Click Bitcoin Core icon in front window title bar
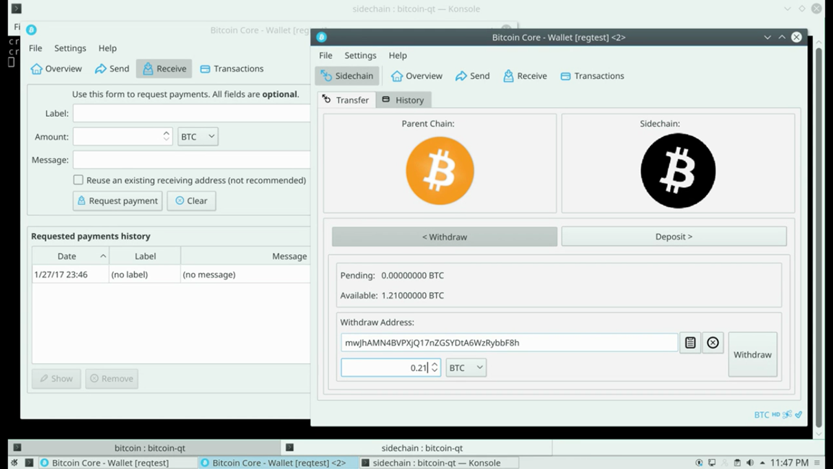833x469 pixels. point(322,37)
